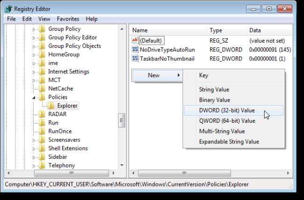Click tree pane scroll up arrow

point(122,29)
